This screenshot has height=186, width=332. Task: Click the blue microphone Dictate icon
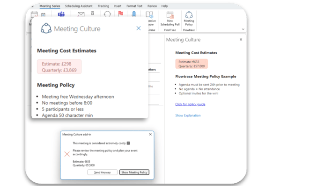coord(134,14)
